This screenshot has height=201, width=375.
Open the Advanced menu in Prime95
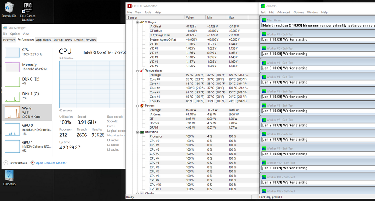(284, 12)
